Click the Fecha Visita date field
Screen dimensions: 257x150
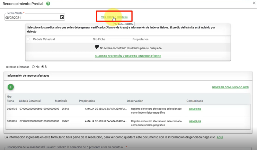(35, 17)
